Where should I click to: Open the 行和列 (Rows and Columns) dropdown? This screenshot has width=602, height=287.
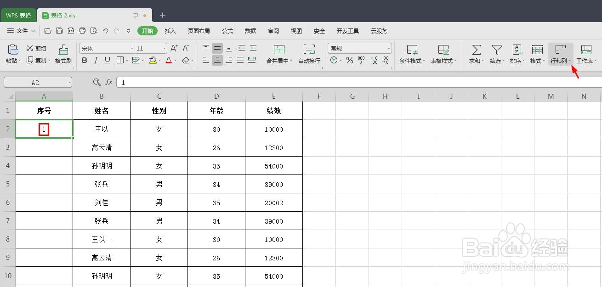coord(560,54)
